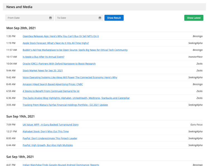Click the From Date calendar icon
Image resolution: width=209 pixels, height=166 pixels.
click(50, 18)
